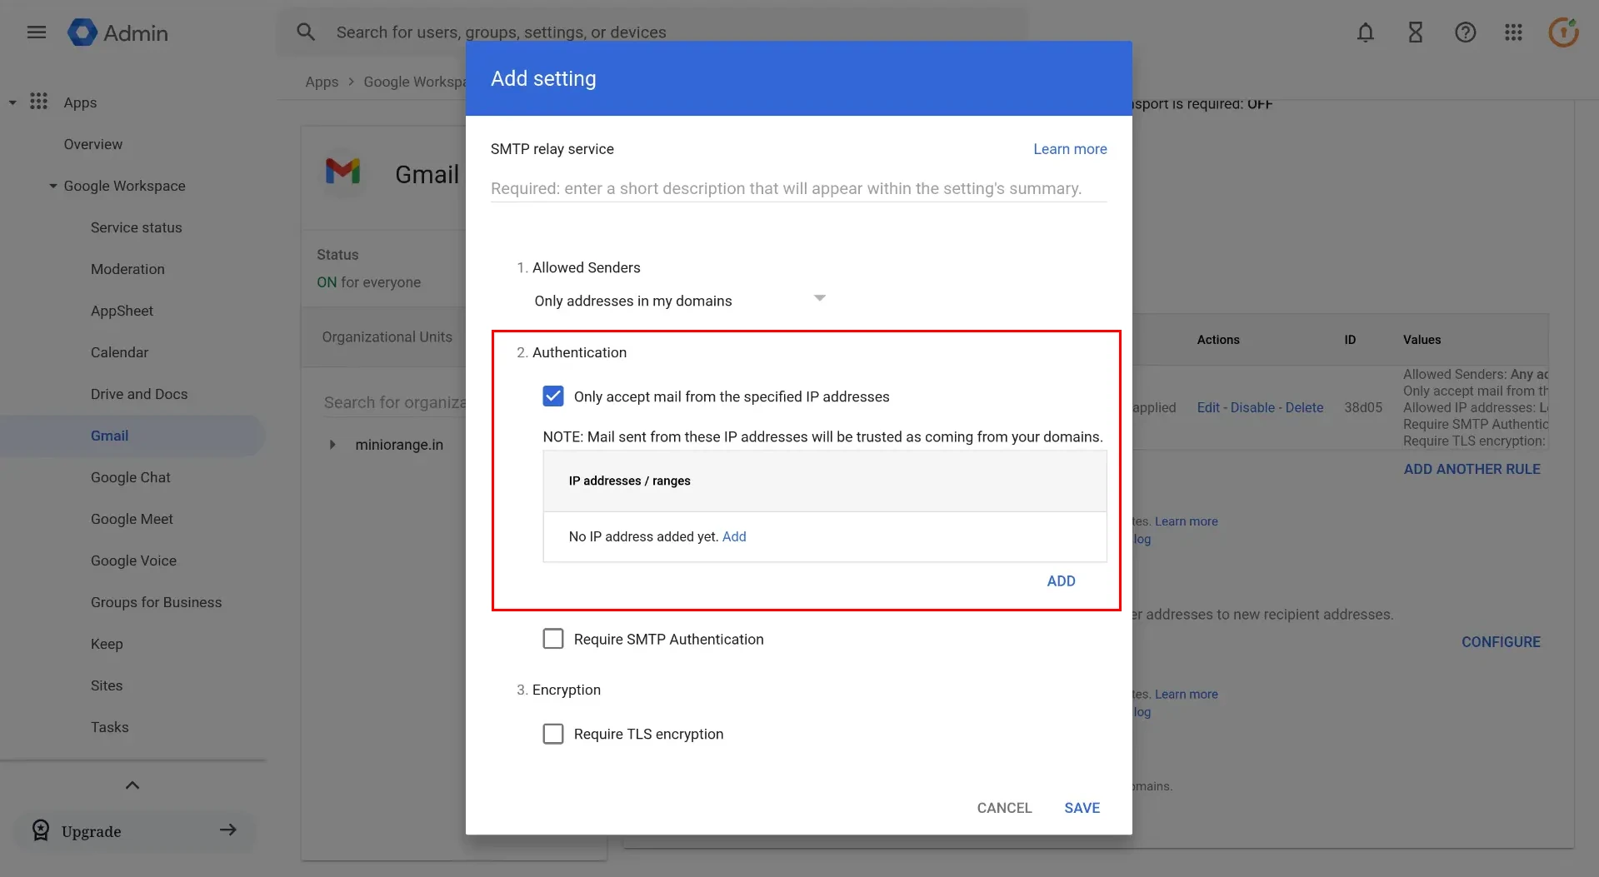Image resolution: width=1599 pixels, height=877 pixels.
Task: Open your account profile avatar
Action: (1563, 32)
